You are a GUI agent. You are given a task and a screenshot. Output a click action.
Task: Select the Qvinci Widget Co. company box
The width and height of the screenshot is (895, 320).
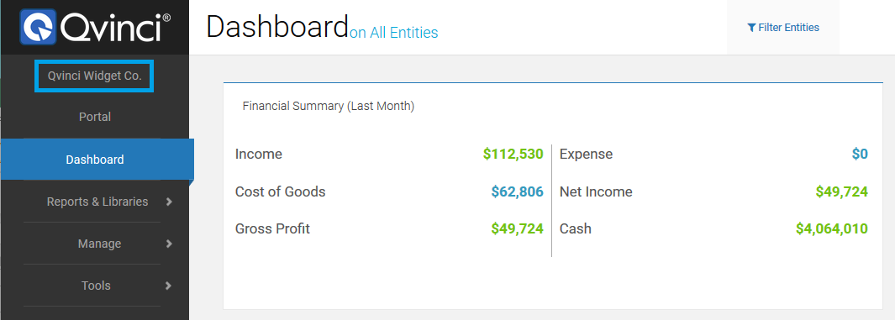pyautogui.click(x=94, y=76)
